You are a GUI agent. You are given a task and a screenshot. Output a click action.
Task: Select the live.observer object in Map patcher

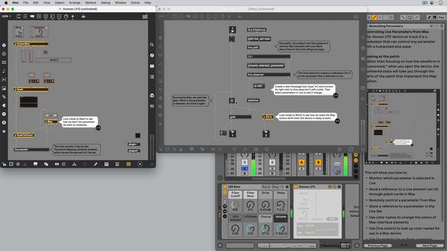[x=268, y=75]
